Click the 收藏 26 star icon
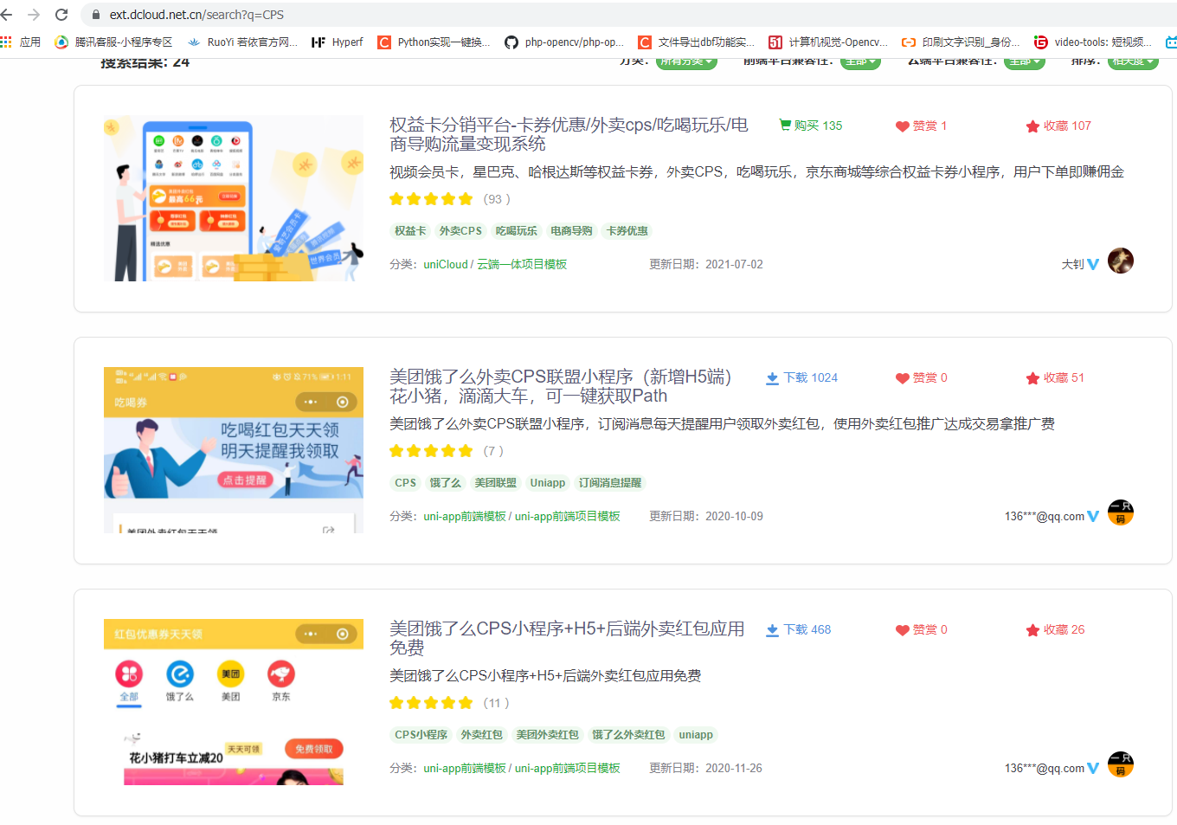 [x=1032, y=630]
